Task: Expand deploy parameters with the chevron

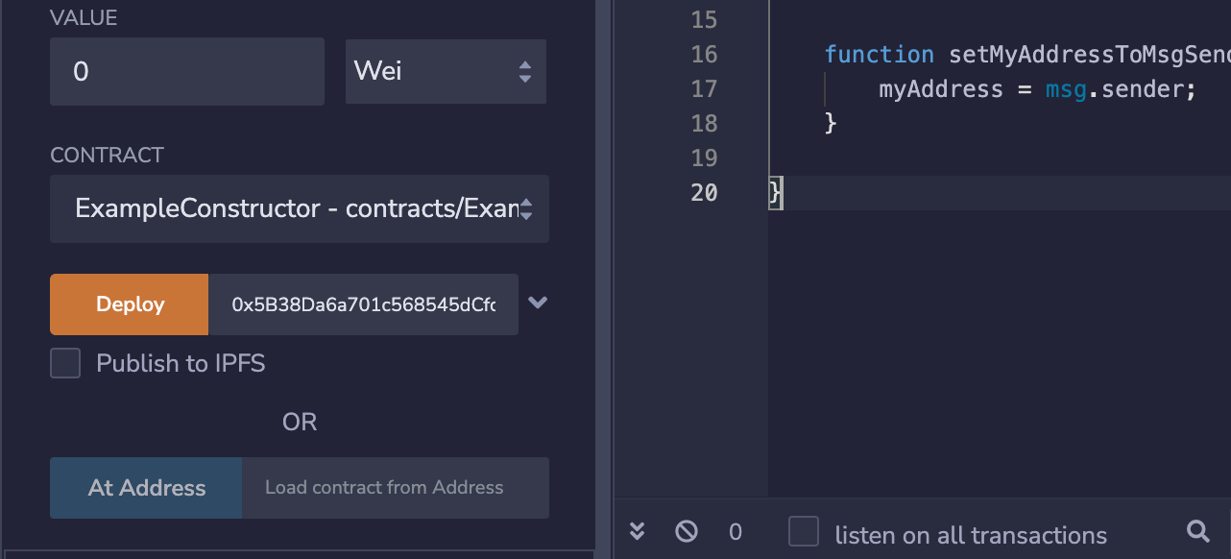Action: point(538,303)
